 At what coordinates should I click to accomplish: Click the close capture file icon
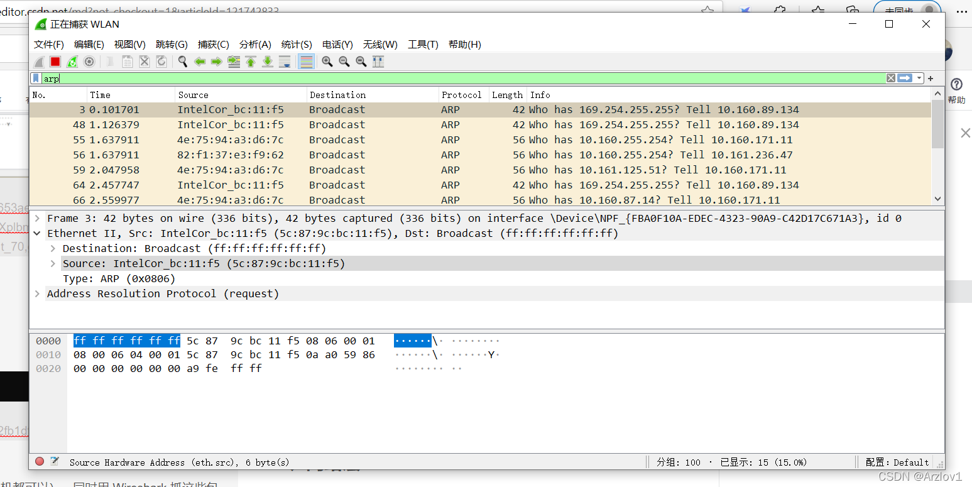(144, 62)
